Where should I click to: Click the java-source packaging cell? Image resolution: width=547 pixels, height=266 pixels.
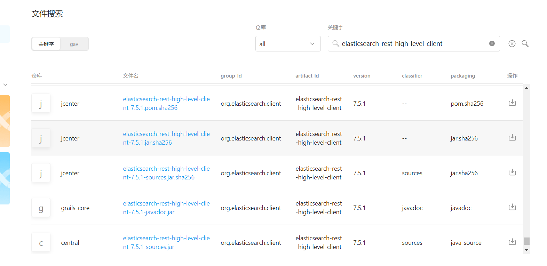(x=466, y=242)
